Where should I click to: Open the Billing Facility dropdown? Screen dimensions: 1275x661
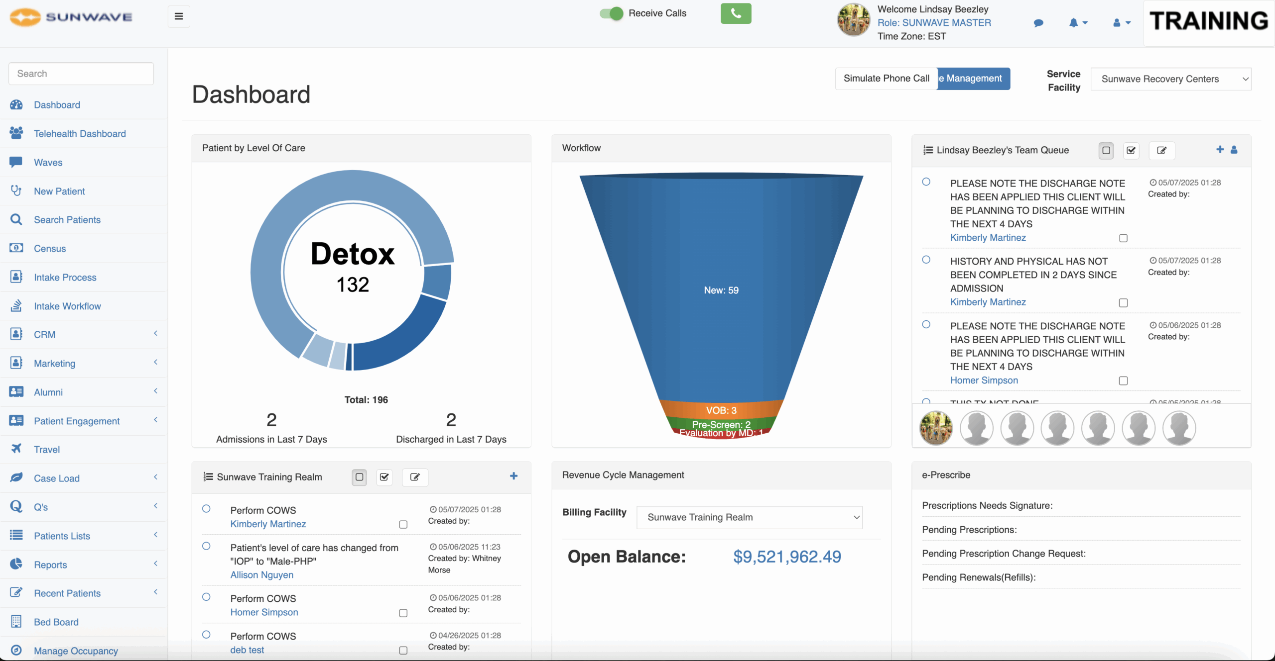[x=749, y=517]
